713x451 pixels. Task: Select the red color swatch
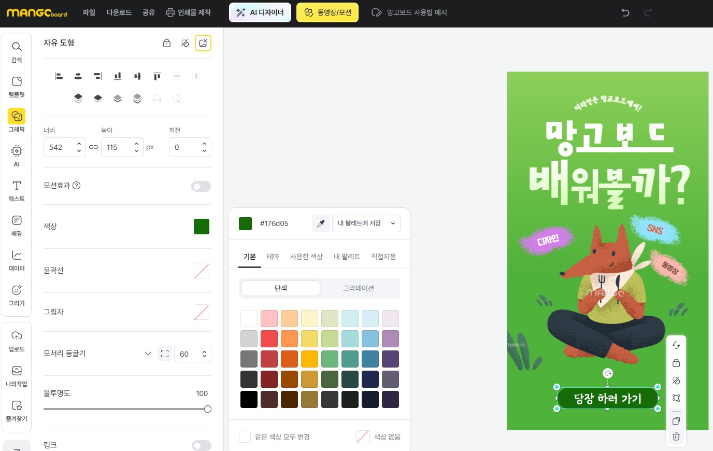pos(269,339)
